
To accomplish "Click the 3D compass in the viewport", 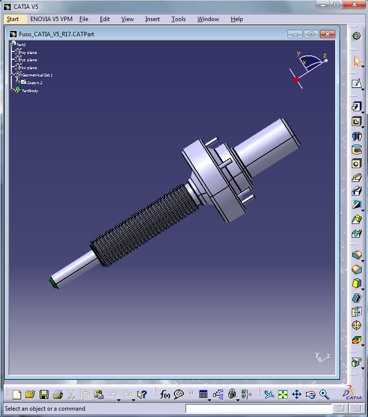I will pyautogui.click(x=309, y=66).
